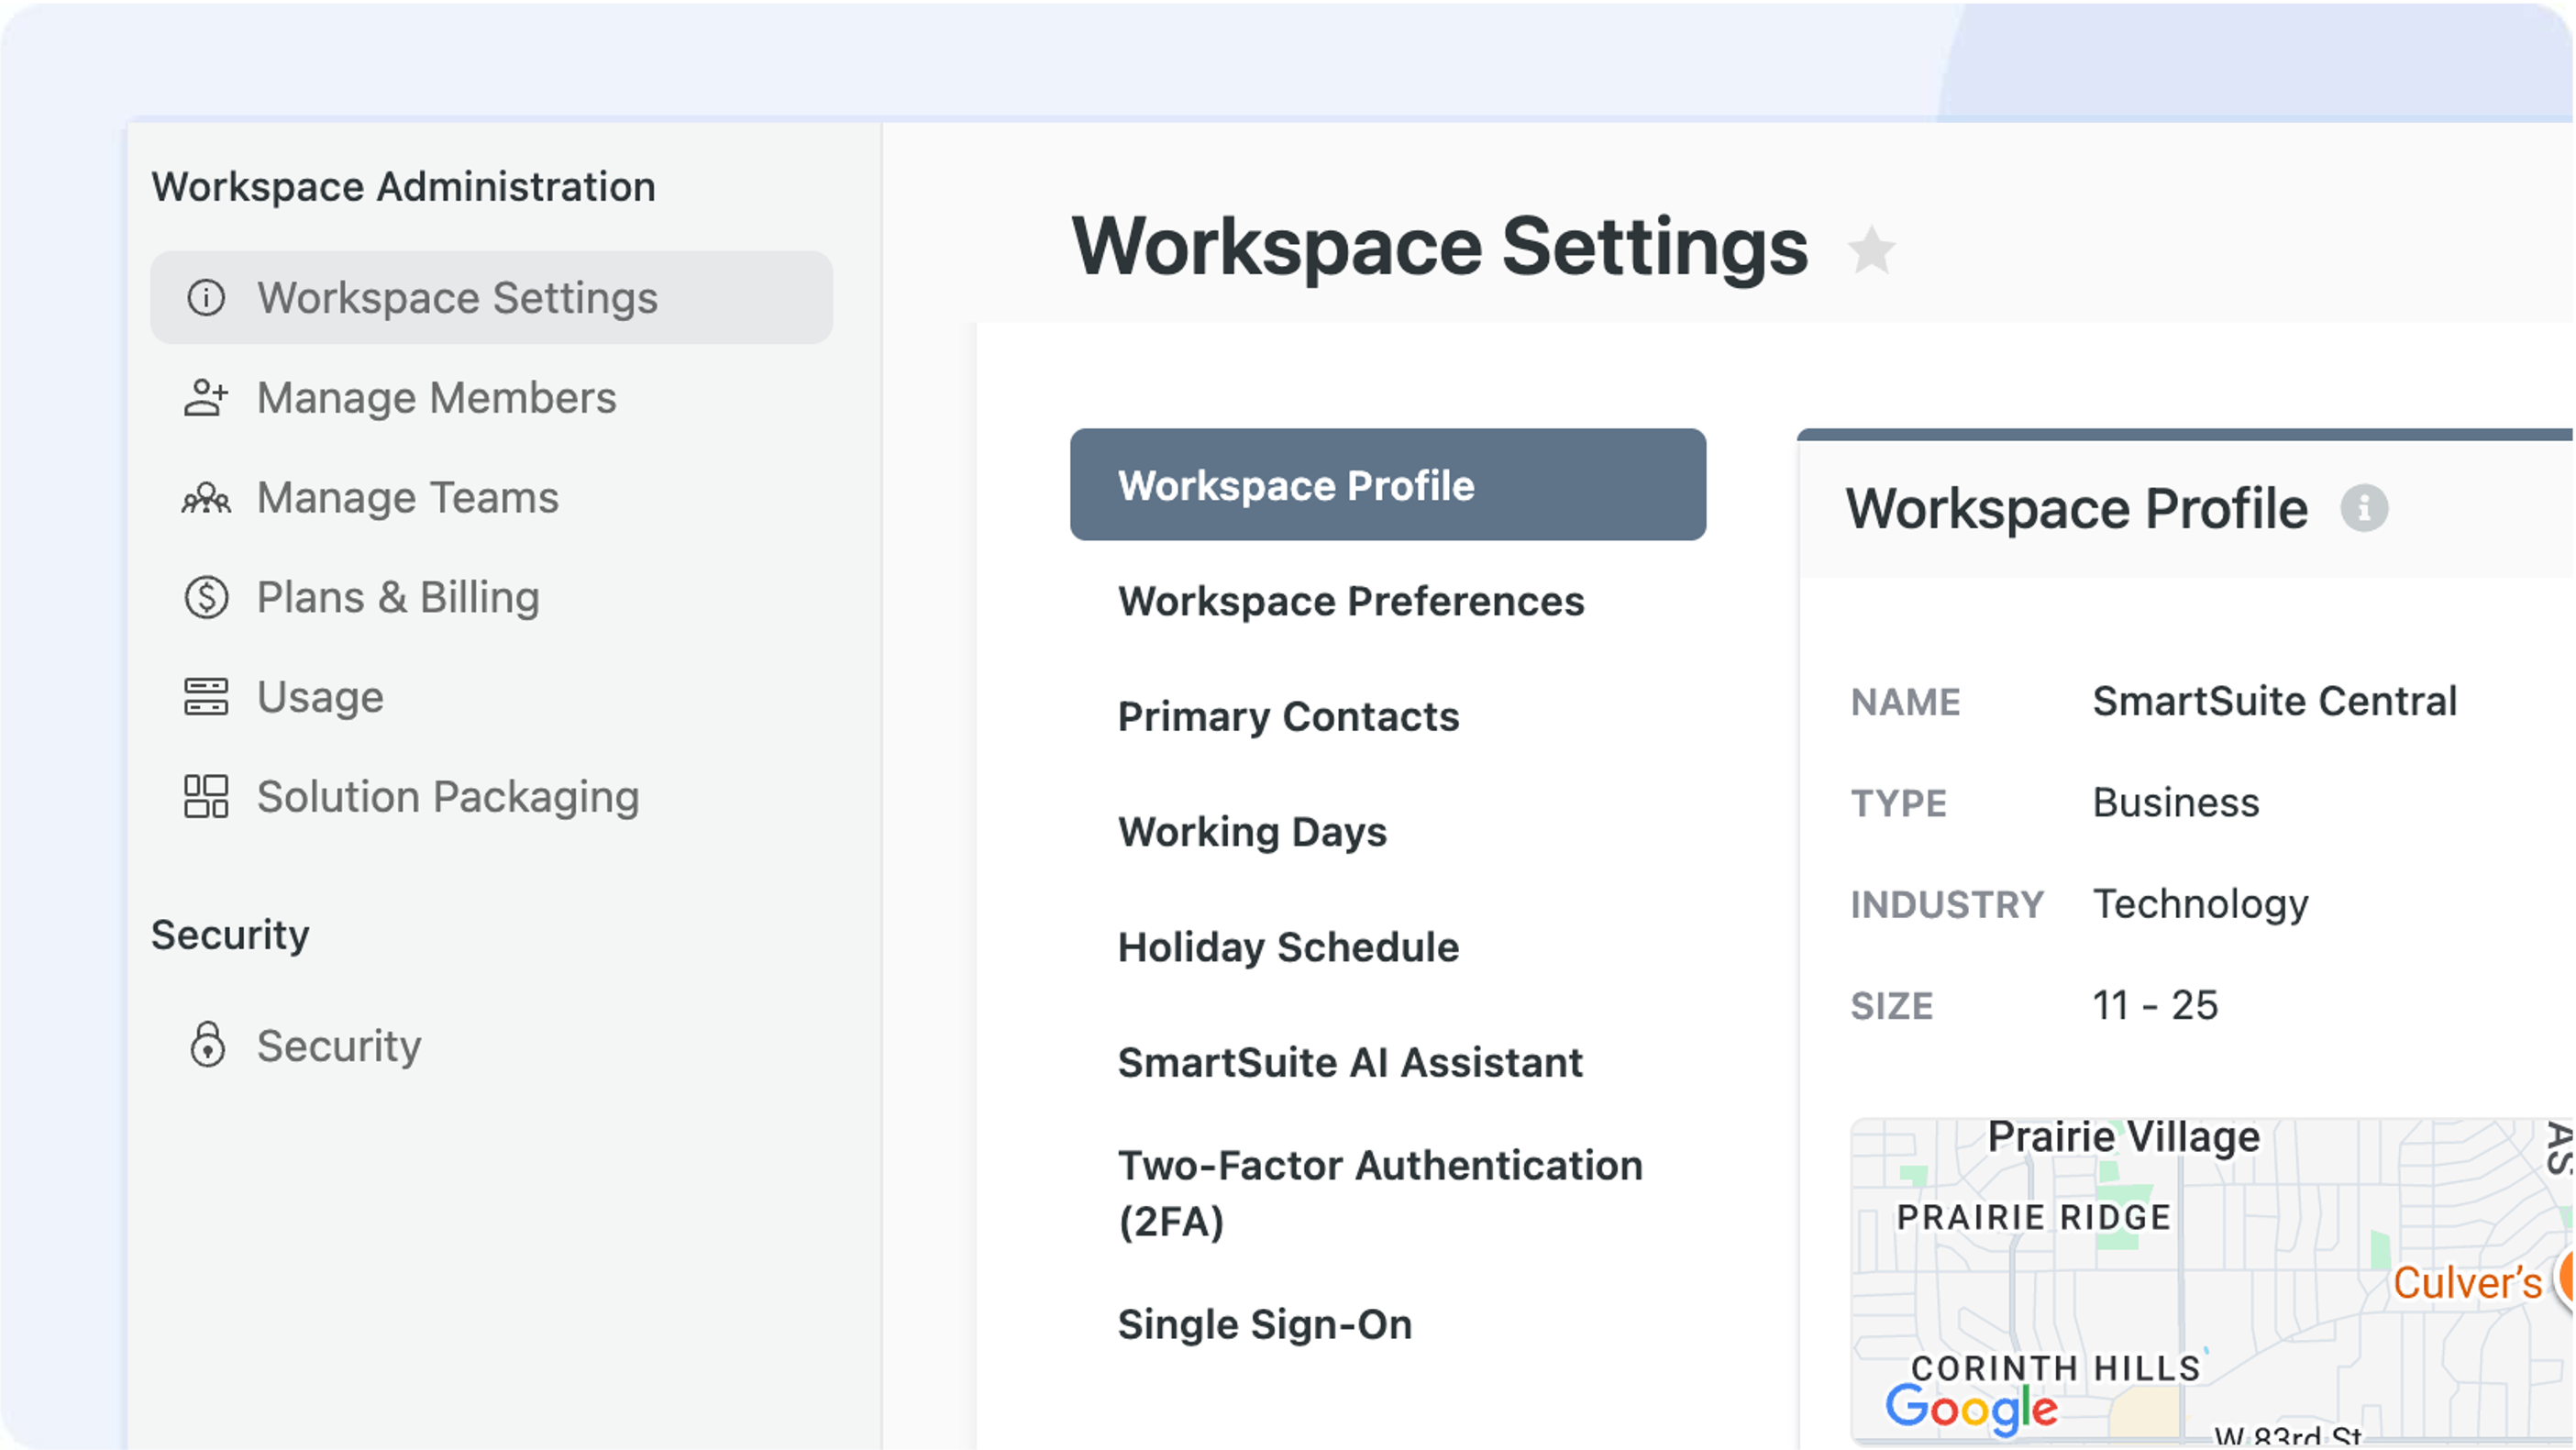Open the Holiday Schedule section
The width and height of the screenshot is (2576, 1450).
[1288, 947]
